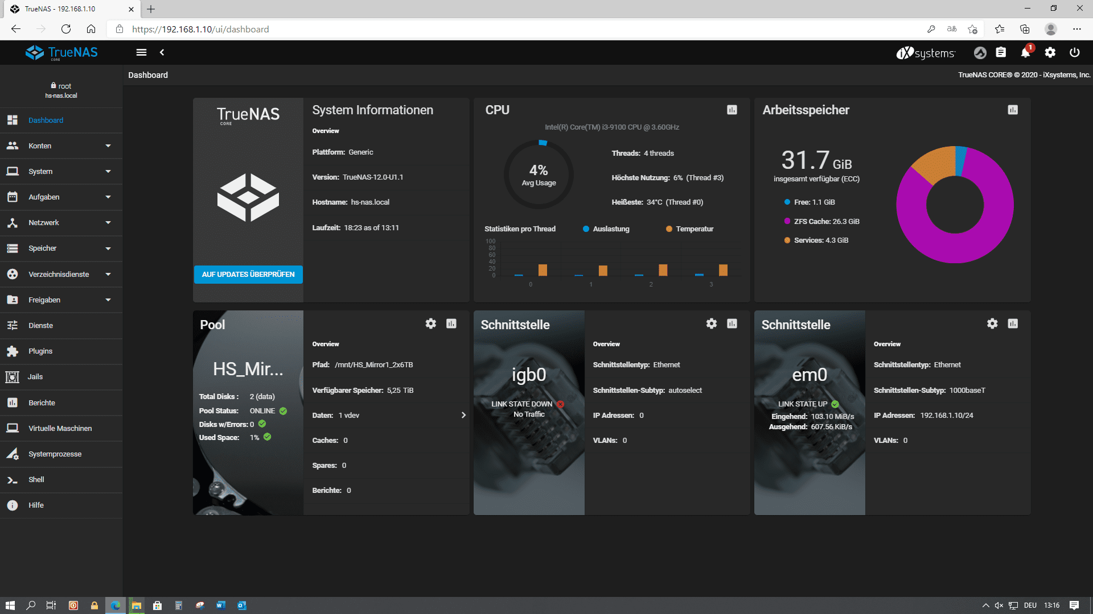Collapse sidebar with back chevron icon
Viewport: 1093px width, 614px height.
point(162,52)
